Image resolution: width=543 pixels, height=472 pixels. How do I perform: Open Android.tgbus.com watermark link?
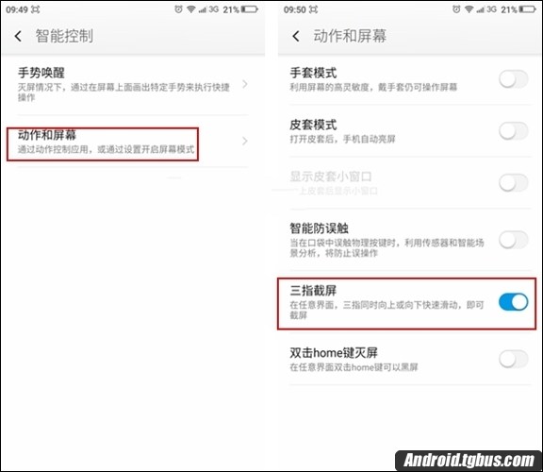469,461
